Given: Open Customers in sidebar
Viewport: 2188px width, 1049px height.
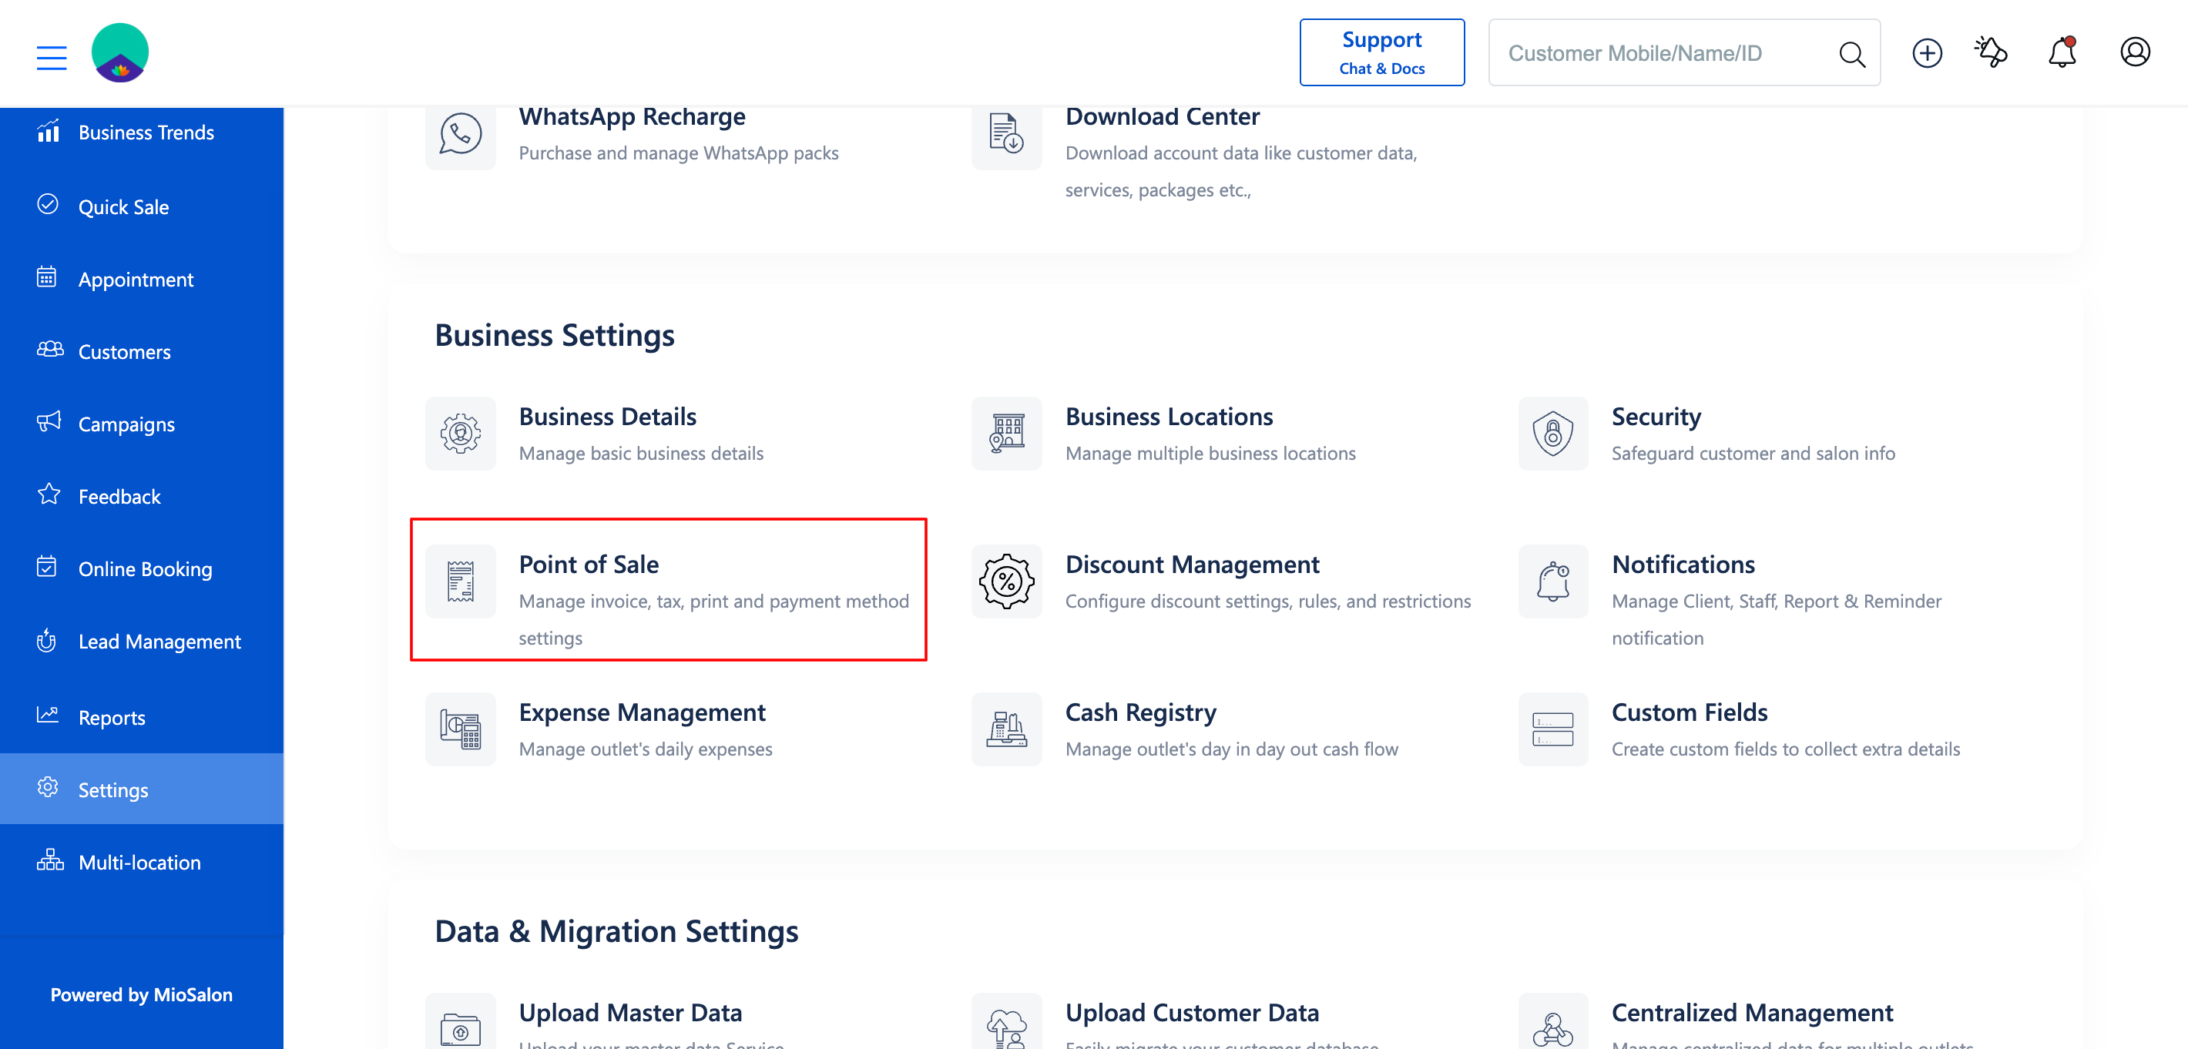Looking at the screenshot, I should [x=142, y=350].
